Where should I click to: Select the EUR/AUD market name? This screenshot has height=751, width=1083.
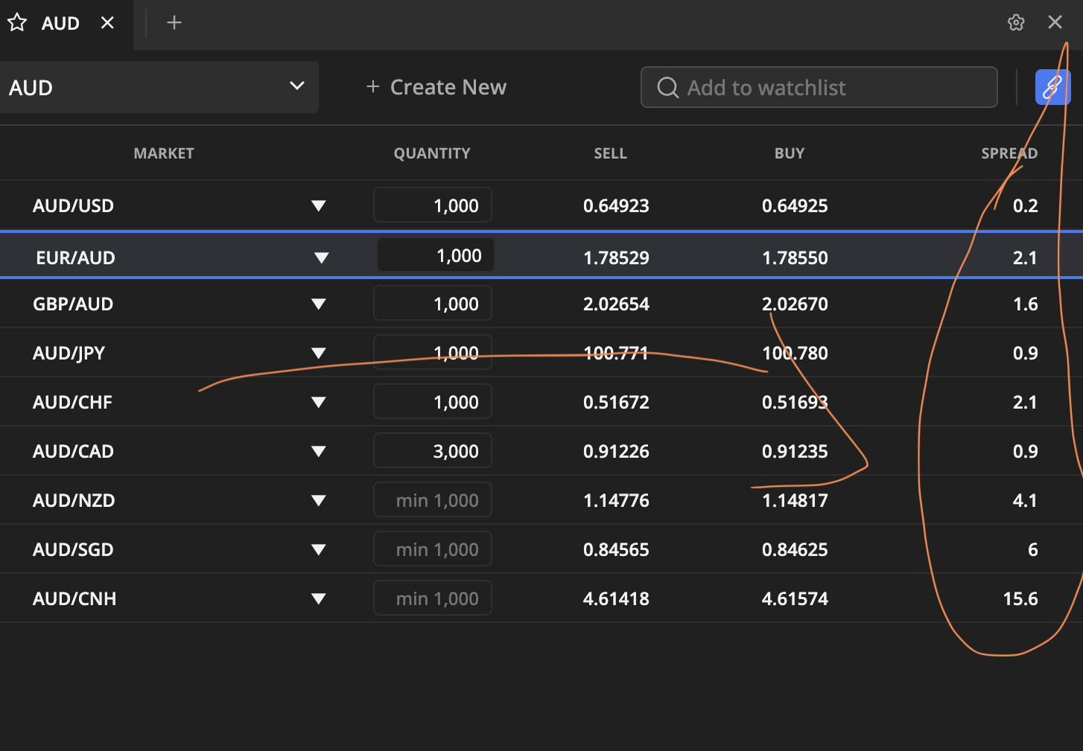click(x=75, y=258)
